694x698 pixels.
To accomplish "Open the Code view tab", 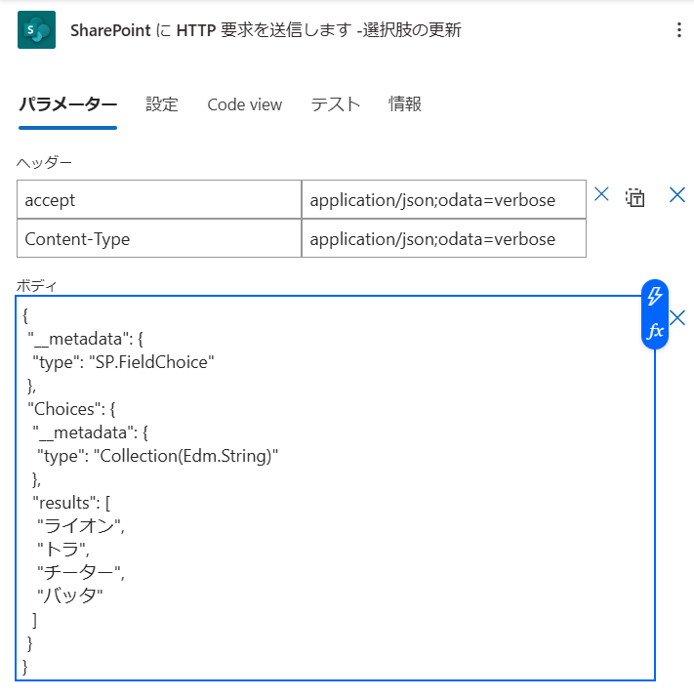I will tap(244, 104).
